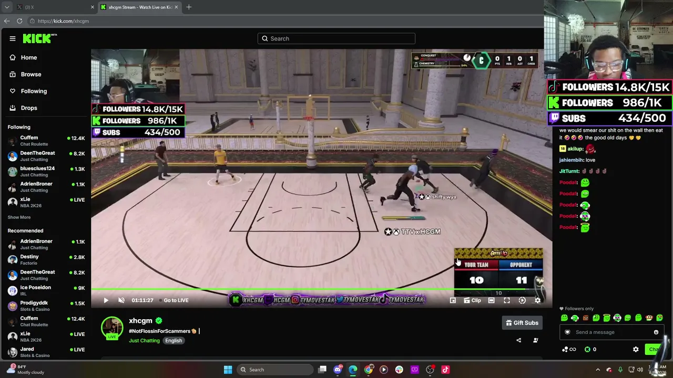Select the xhcgm Stream browser tab
Image resolution: width=673 pixels, height=378 pixels.
(139, 7)
